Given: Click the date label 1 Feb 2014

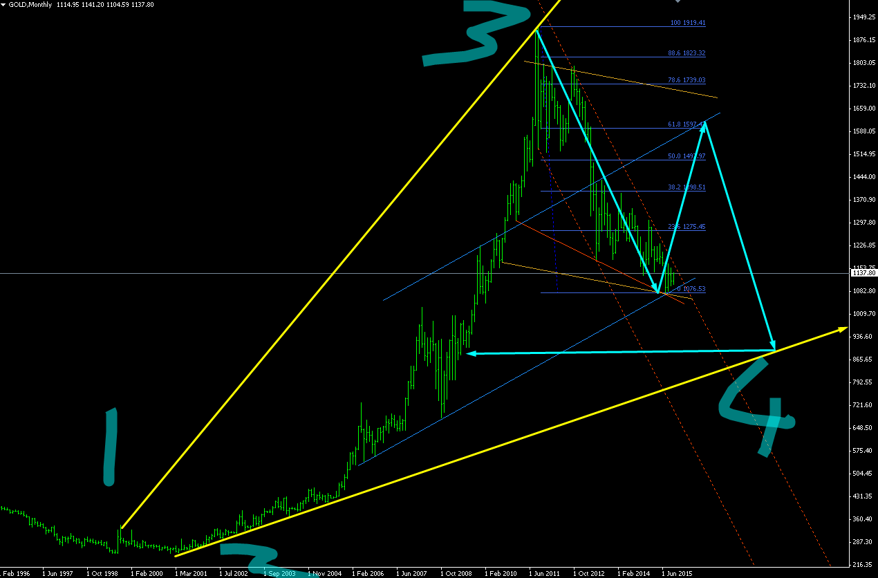Looking at the screenshot, I should click(633, 573).
